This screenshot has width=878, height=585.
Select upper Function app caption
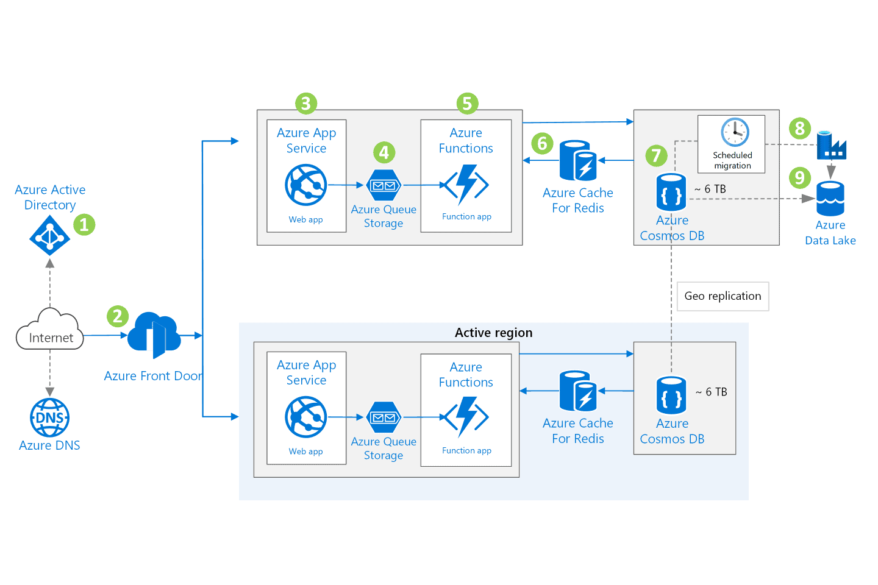pos(466,216)
